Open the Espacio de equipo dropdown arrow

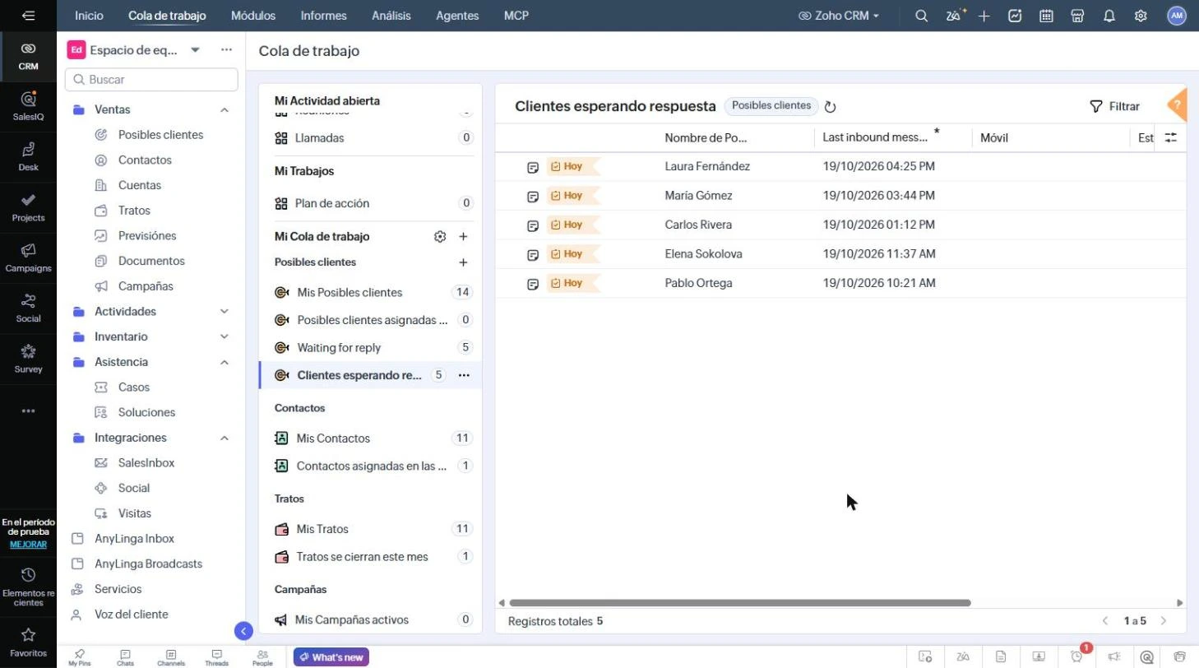pos(195,50)
